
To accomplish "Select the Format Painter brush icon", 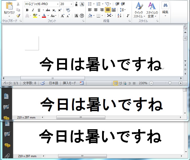I will (18, 16).
